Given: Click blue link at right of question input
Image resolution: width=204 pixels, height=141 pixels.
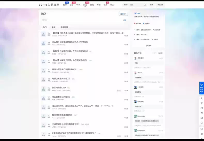Looking at the screenshot, I should pyautogui.click(x=125, y=20).
